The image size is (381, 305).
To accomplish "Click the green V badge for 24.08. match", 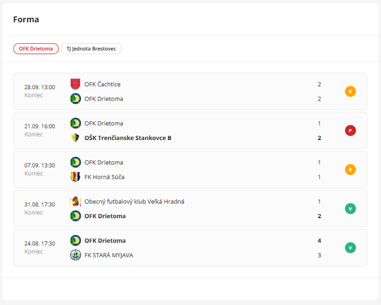I will pos(350,248).
